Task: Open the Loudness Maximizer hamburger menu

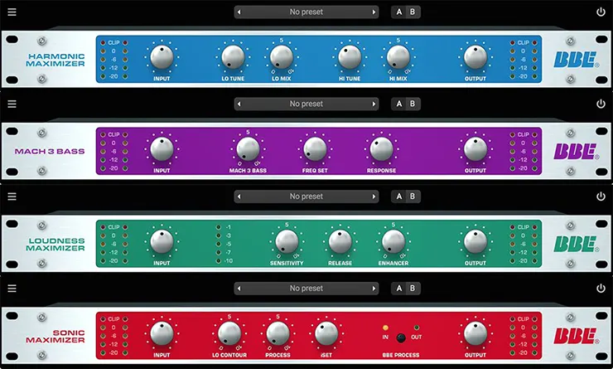Action: tap(12, 197)
